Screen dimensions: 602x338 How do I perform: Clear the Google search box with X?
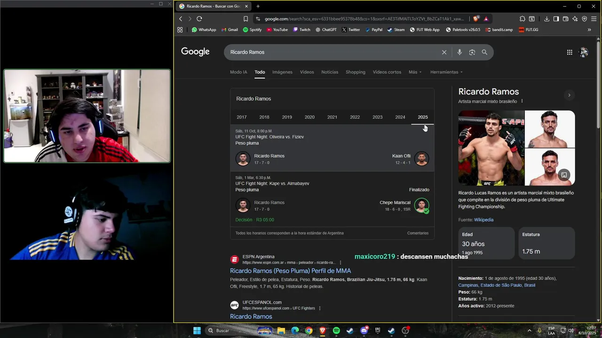tap(444, 52)
